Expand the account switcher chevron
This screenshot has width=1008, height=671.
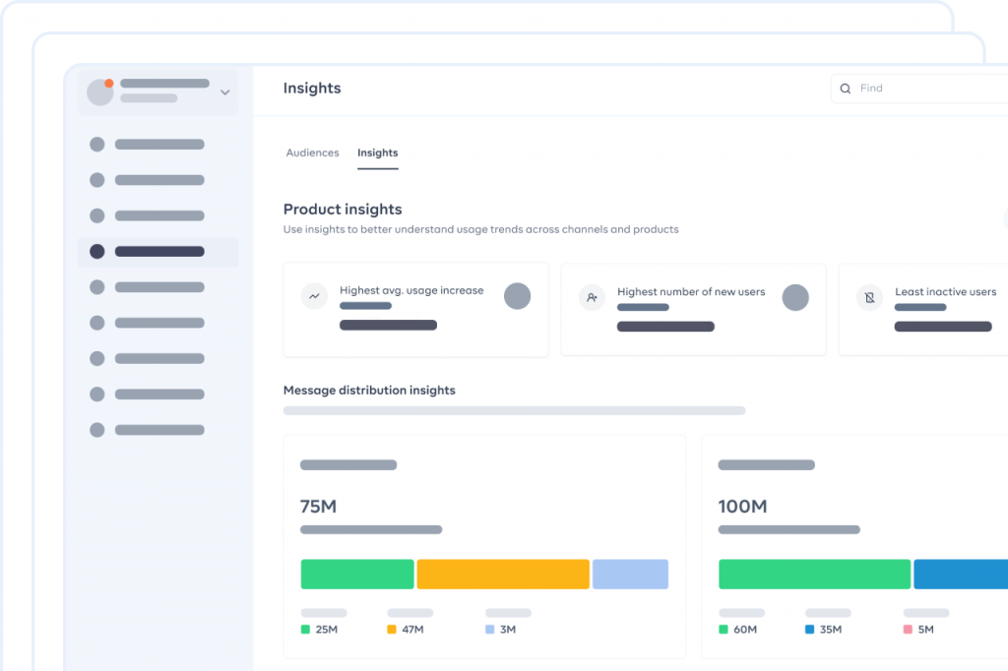tap(225, 92)
